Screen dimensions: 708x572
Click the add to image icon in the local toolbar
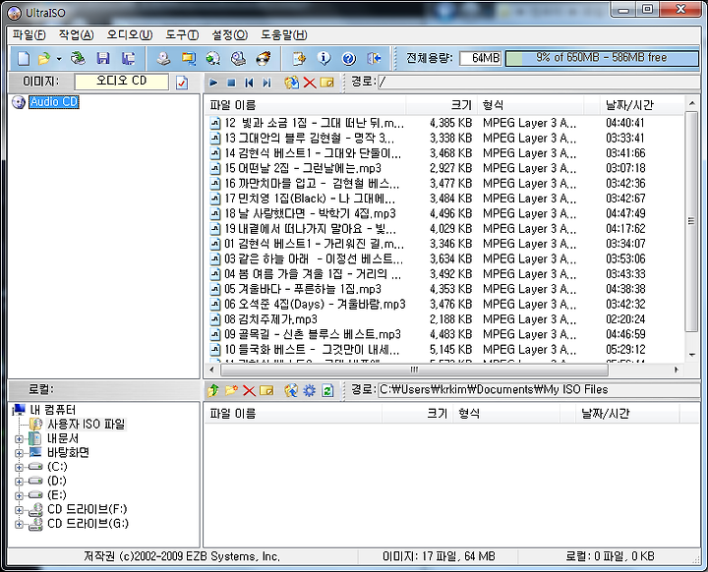pyautogui.click(x=291, y=390)
